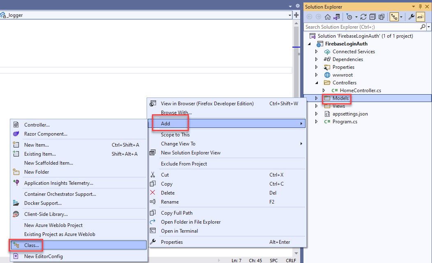Toggle Pin for the Solution Explorer panel
Image resolution: width=432 pixels, height=263 pixels.
[x=421, y=7]
